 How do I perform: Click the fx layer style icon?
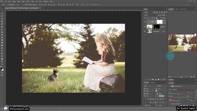click(150, 80)
